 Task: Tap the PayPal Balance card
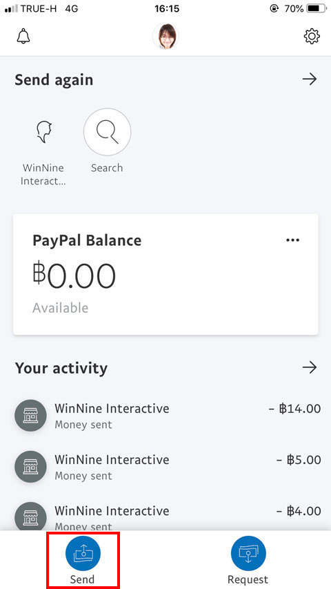tap(165, 274)
